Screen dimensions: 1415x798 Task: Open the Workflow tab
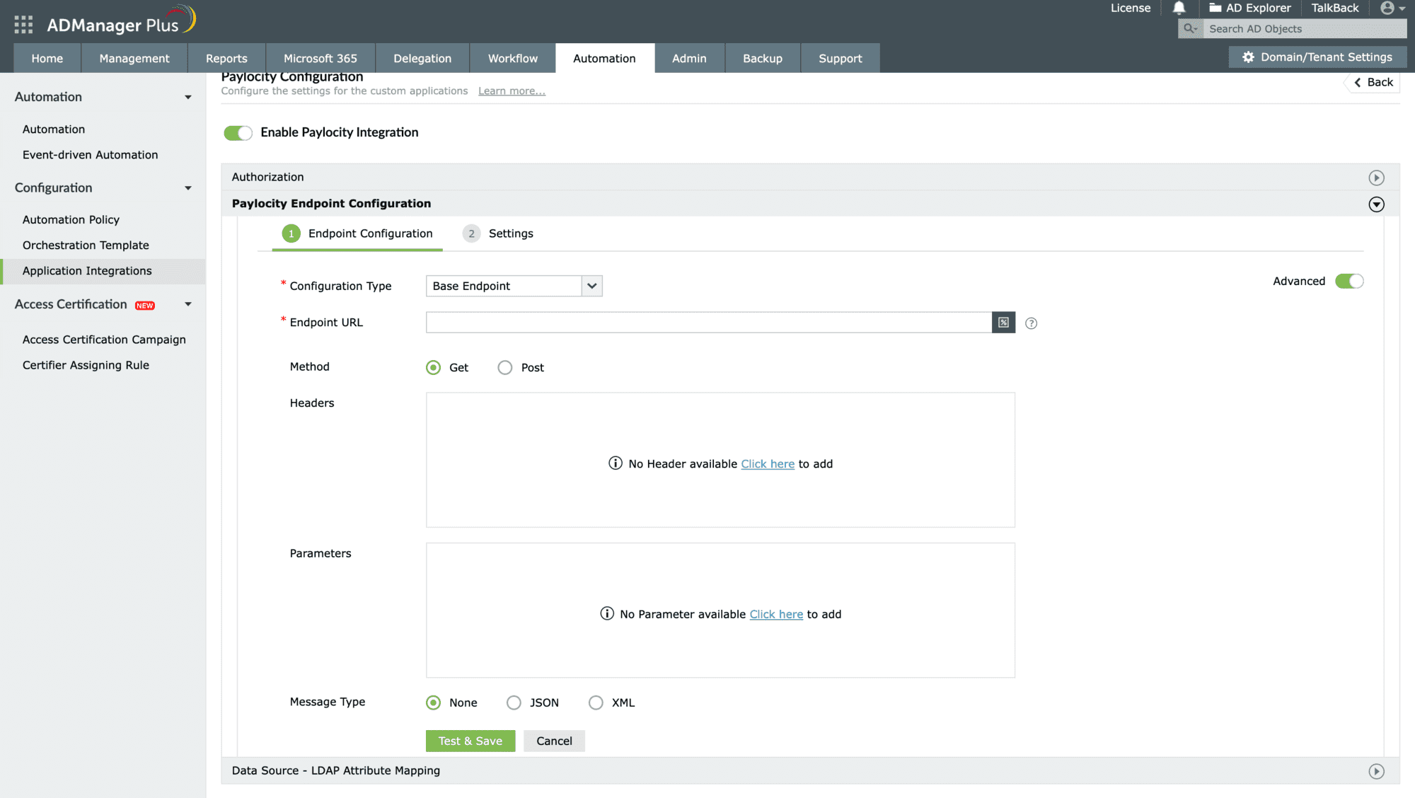(x=512, y=59)
